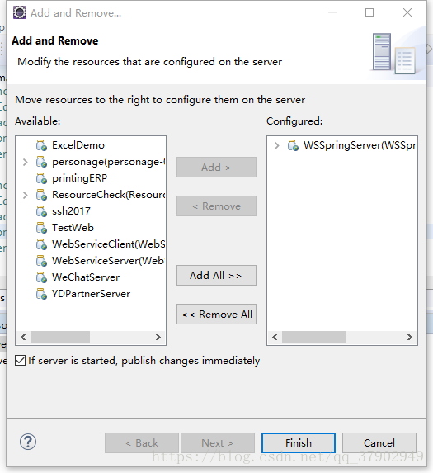
Task: Click the WebServiceClient project icon
Action: pyautogui.click(x=41, y=244)
